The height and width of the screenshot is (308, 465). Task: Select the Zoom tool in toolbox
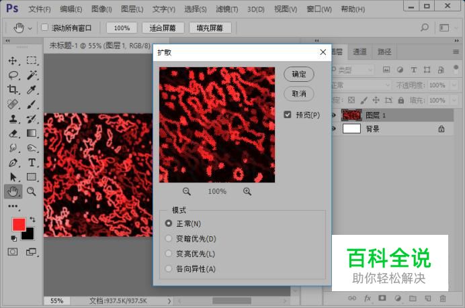(x=32, y=192)
